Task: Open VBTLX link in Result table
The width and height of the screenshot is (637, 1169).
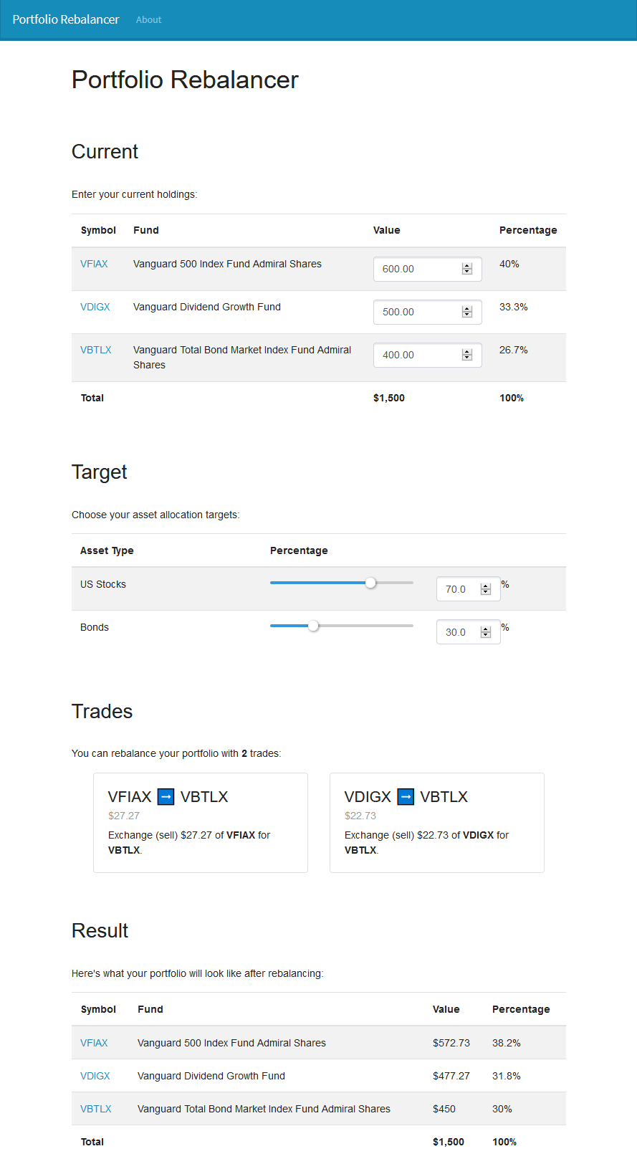Action: pos(96,1109)
